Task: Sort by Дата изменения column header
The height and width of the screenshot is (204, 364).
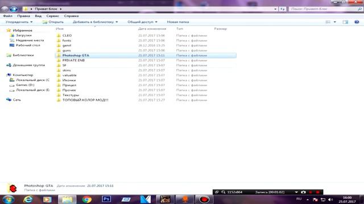Action: [152, 29]
